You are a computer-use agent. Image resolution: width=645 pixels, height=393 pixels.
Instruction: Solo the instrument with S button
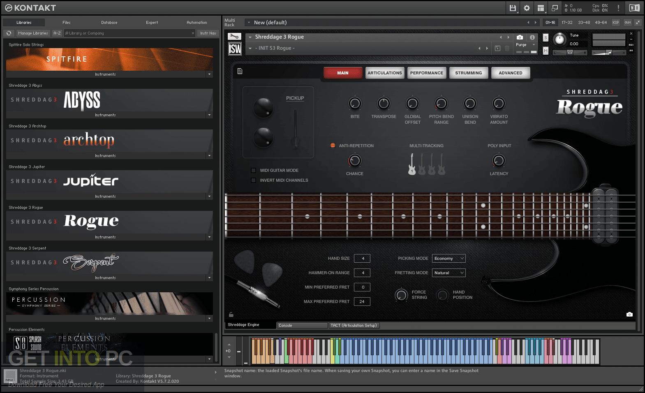click(x=546, y=37)
